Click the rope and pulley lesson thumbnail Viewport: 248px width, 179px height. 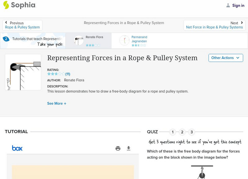(23, 72)
